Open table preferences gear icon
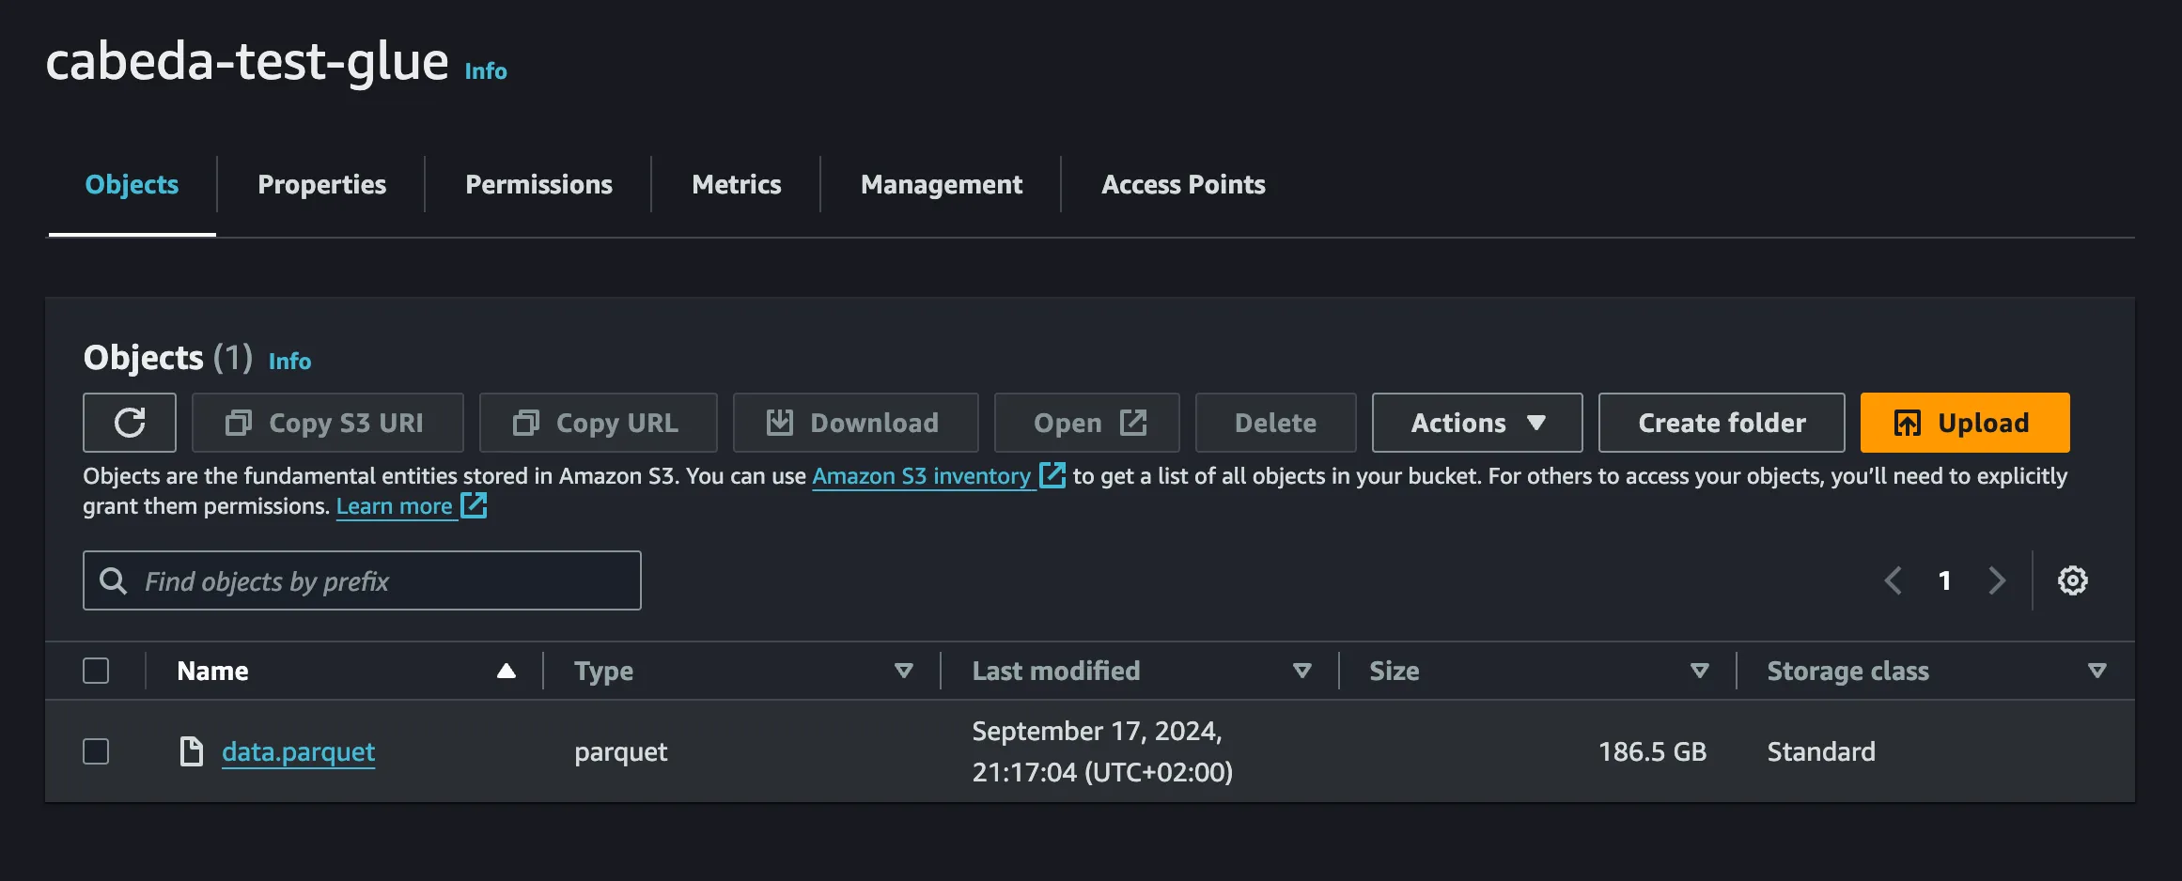Screen dimensions: 2182x881 [x=2072, y=580]
